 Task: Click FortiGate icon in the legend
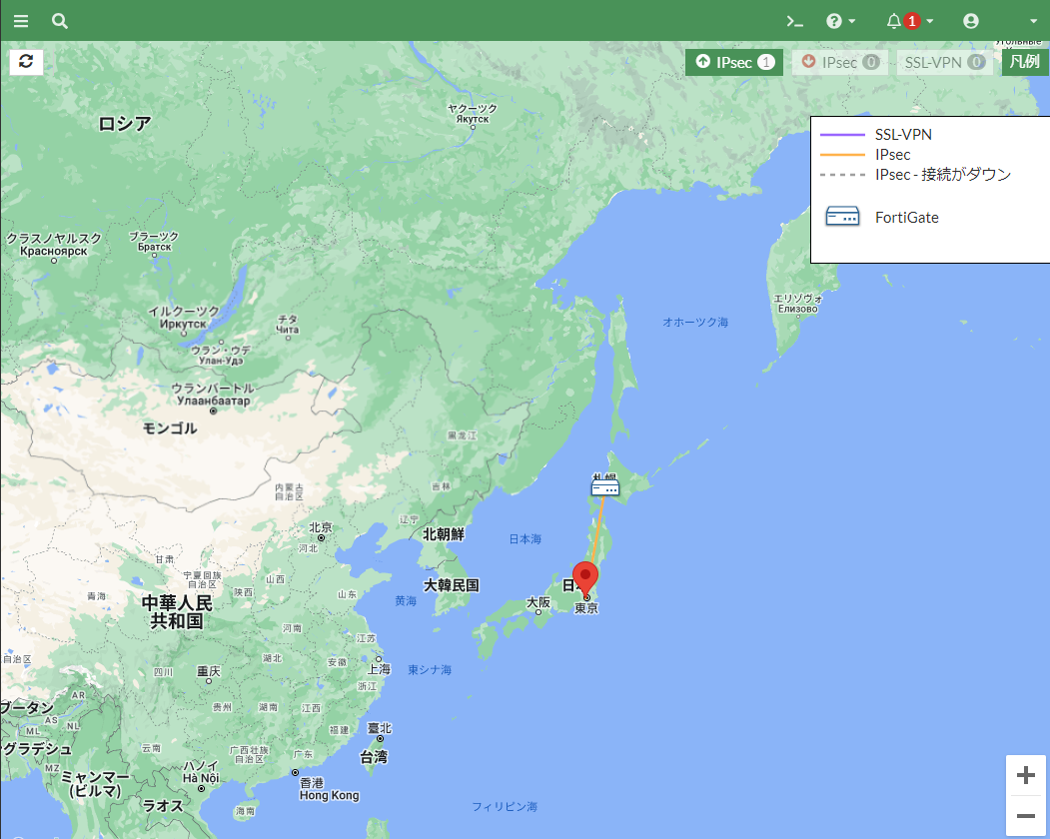(842, 217)
